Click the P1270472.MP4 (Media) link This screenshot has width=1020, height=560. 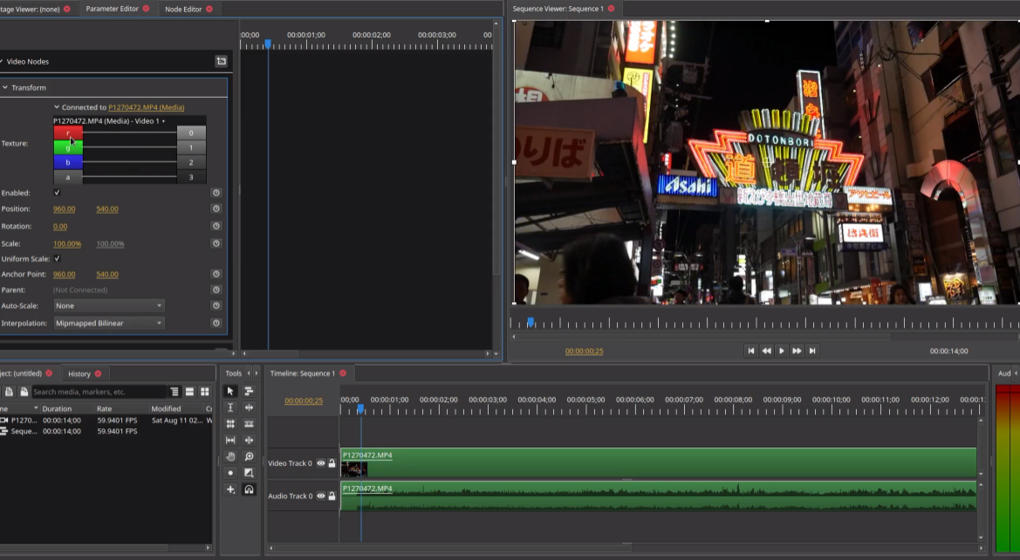(147, 107)
